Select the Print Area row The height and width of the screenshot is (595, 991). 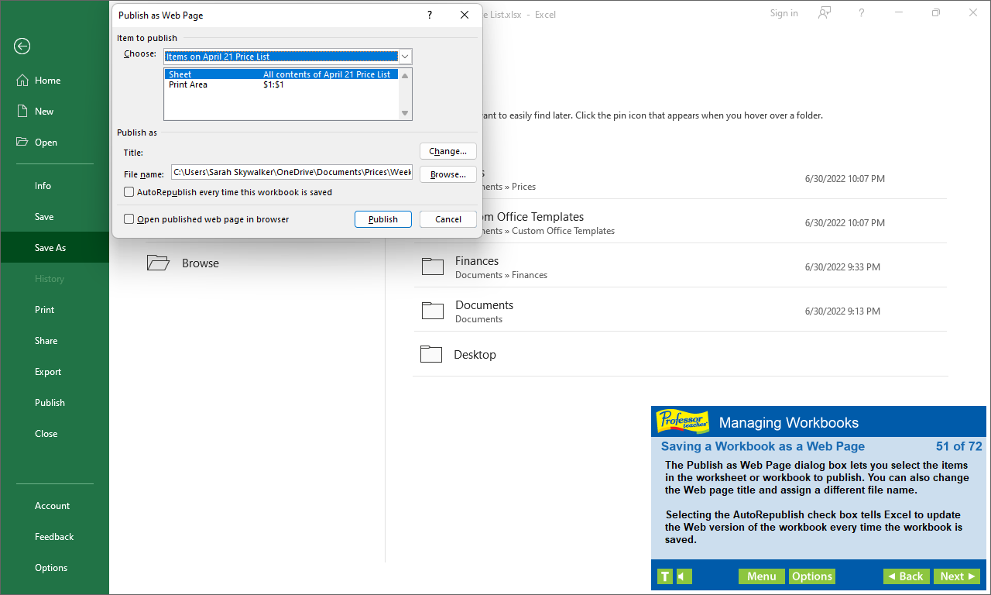(x=282, y=84)
